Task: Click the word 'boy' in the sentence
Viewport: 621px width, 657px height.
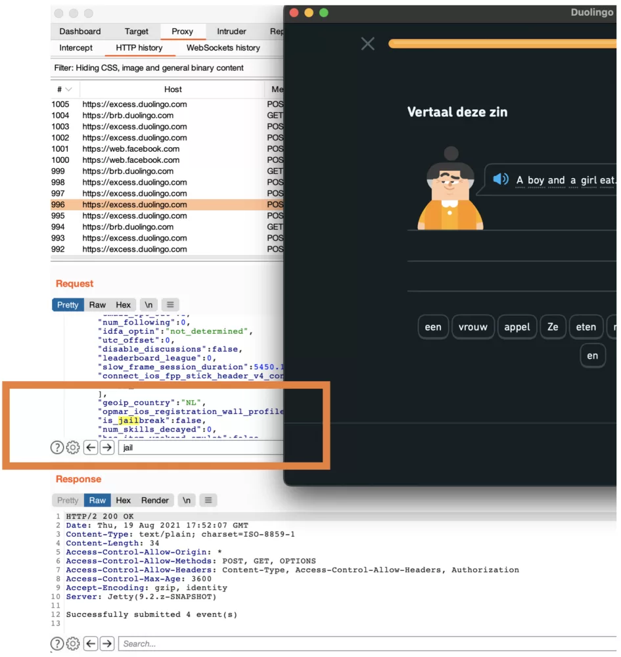Action: (536, 180)
